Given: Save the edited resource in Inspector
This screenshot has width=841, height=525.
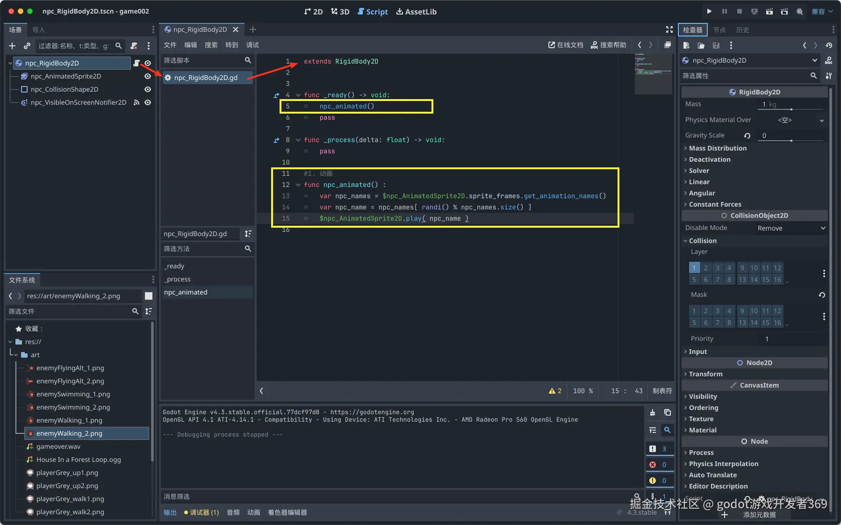Looking at the screenshot, I should coord(716,45).
